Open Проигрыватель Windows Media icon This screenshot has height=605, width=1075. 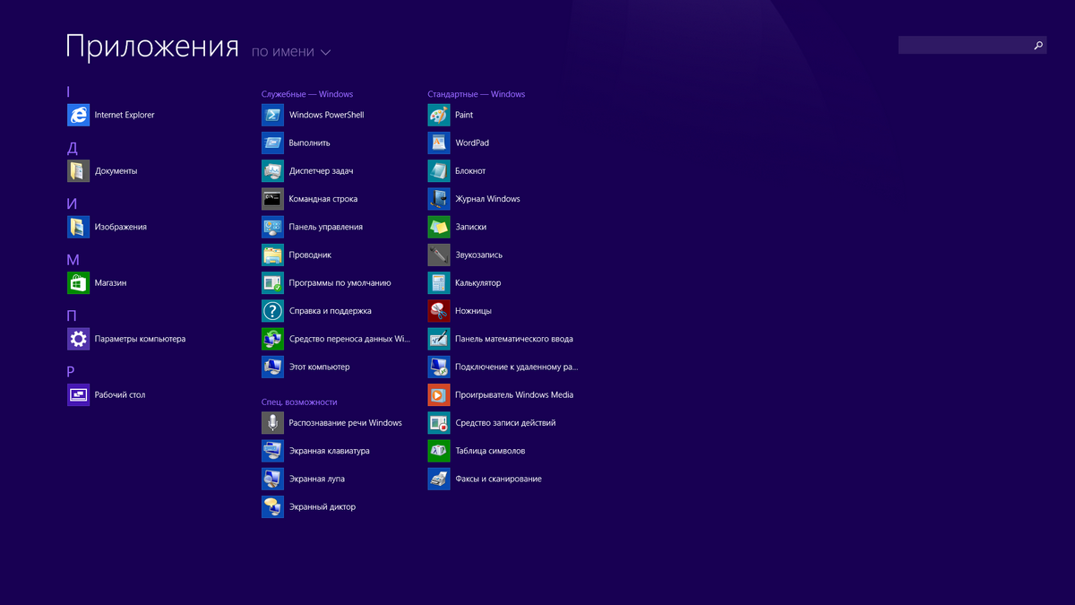pos(439,395)
